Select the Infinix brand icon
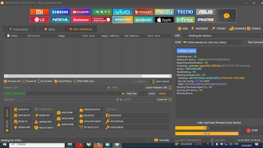Image resolution: width=263 pixels, height=148 pixels. click(185, 20)
